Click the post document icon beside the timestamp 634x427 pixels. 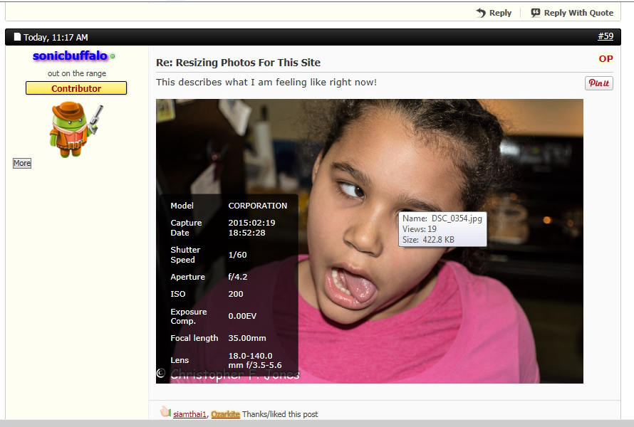18,37
